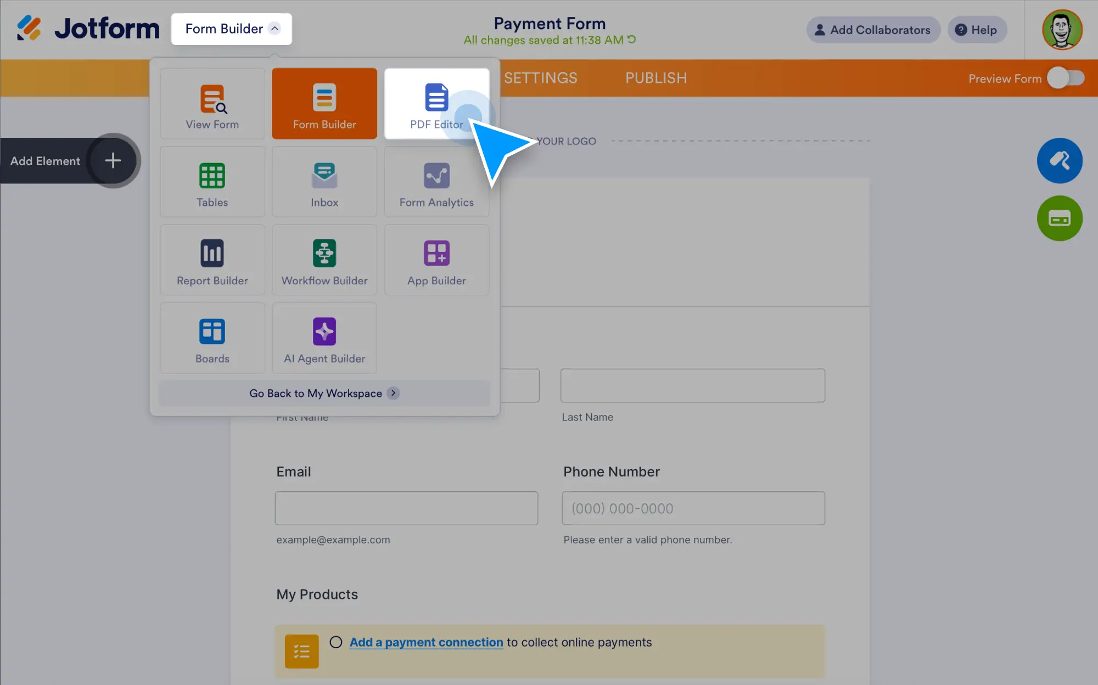
Task: Click inside the Email input field
Action: 406,508
